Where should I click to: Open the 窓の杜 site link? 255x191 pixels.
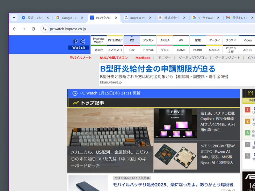(x=99, y=49)
